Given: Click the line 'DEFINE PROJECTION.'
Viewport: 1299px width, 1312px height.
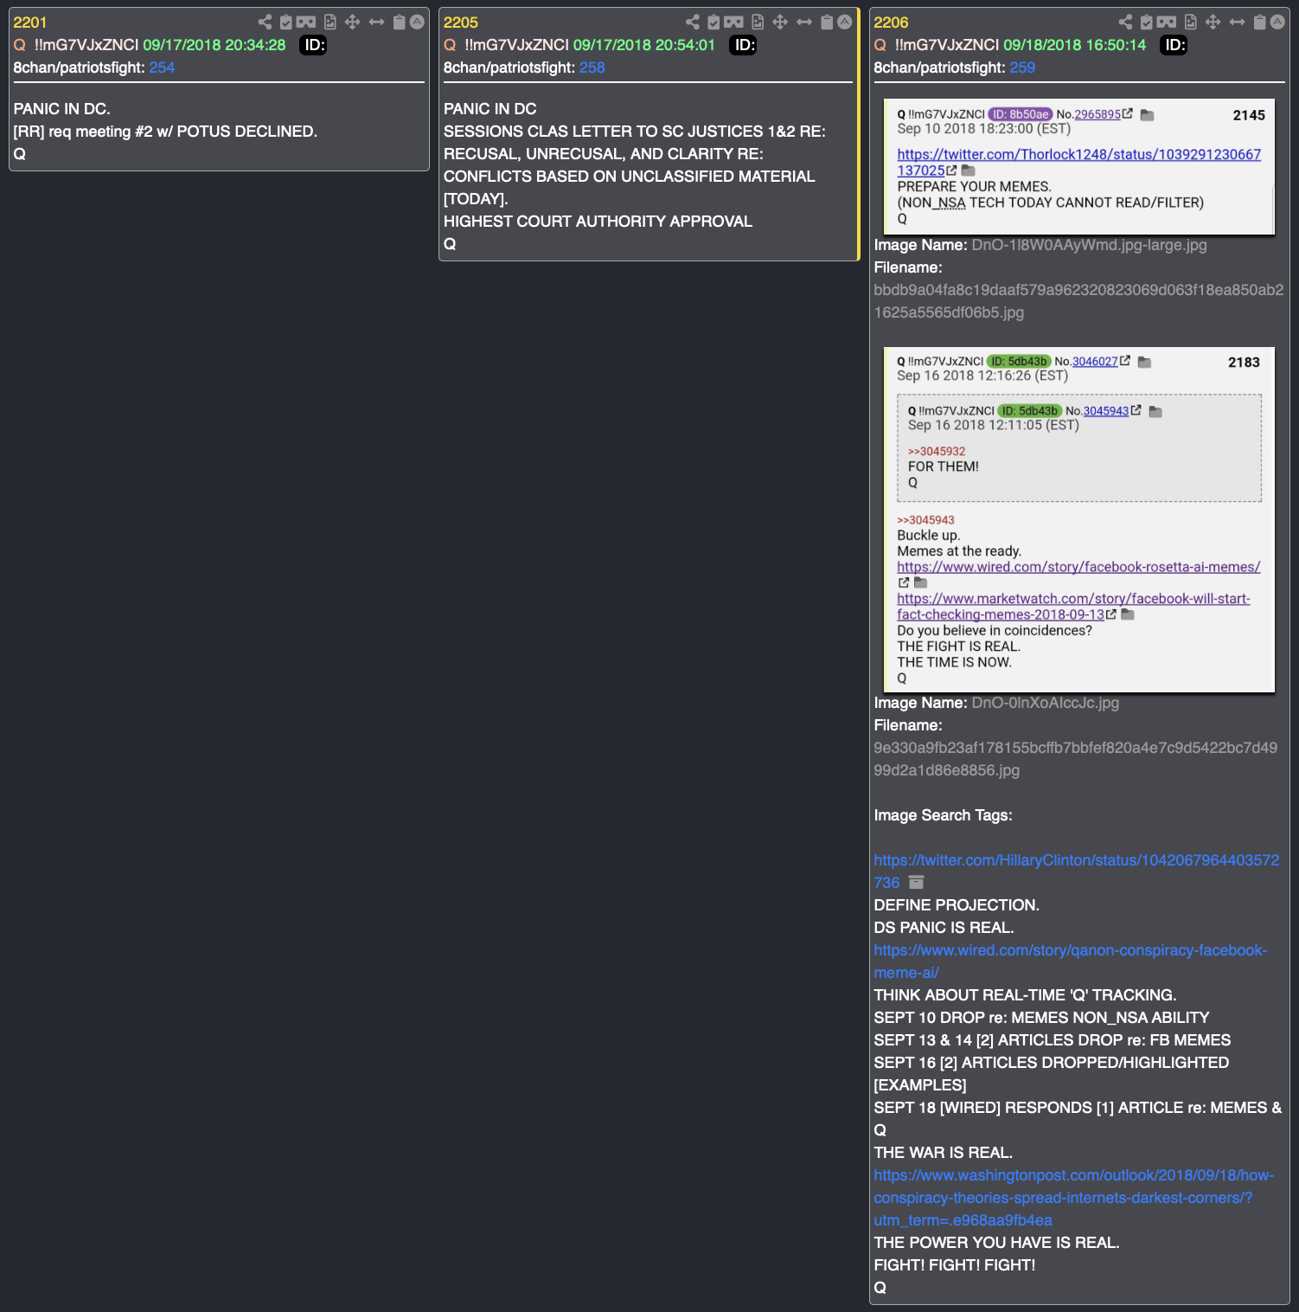Looking at the screenshot, I should click(x=957, y=905).
